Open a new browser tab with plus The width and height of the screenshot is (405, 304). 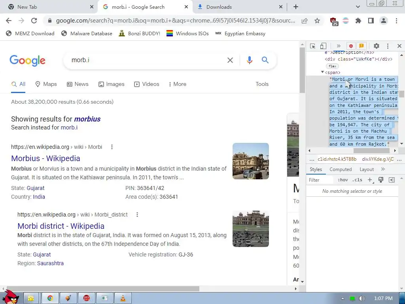[x=296, y=7]
